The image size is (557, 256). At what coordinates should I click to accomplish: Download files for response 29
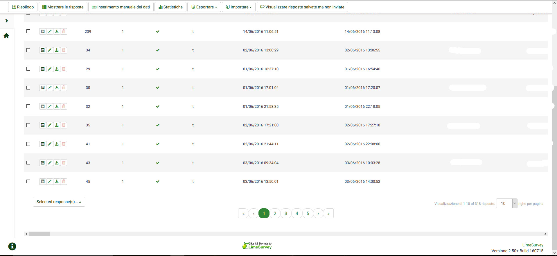pos(57,69)
